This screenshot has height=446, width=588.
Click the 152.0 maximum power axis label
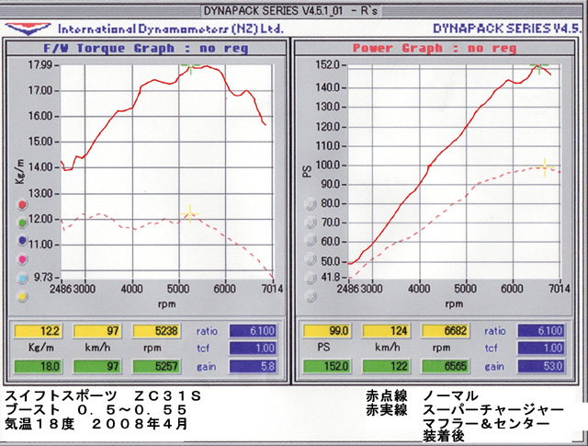pos(327,65)
